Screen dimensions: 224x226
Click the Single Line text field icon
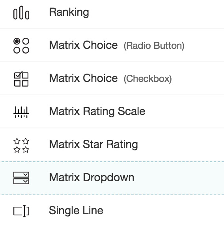pos(21,211)
